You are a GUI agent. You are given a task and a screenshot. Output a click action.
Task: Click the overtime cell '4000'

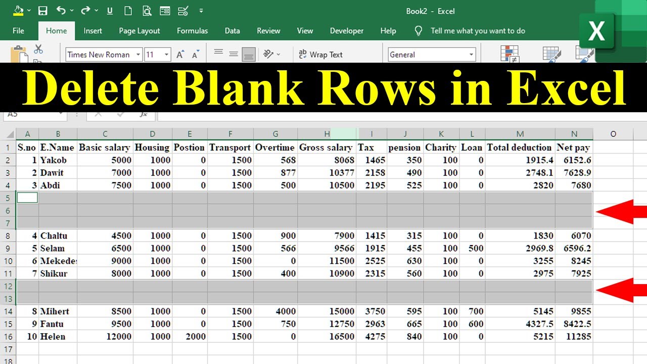(x=275, y=311)
